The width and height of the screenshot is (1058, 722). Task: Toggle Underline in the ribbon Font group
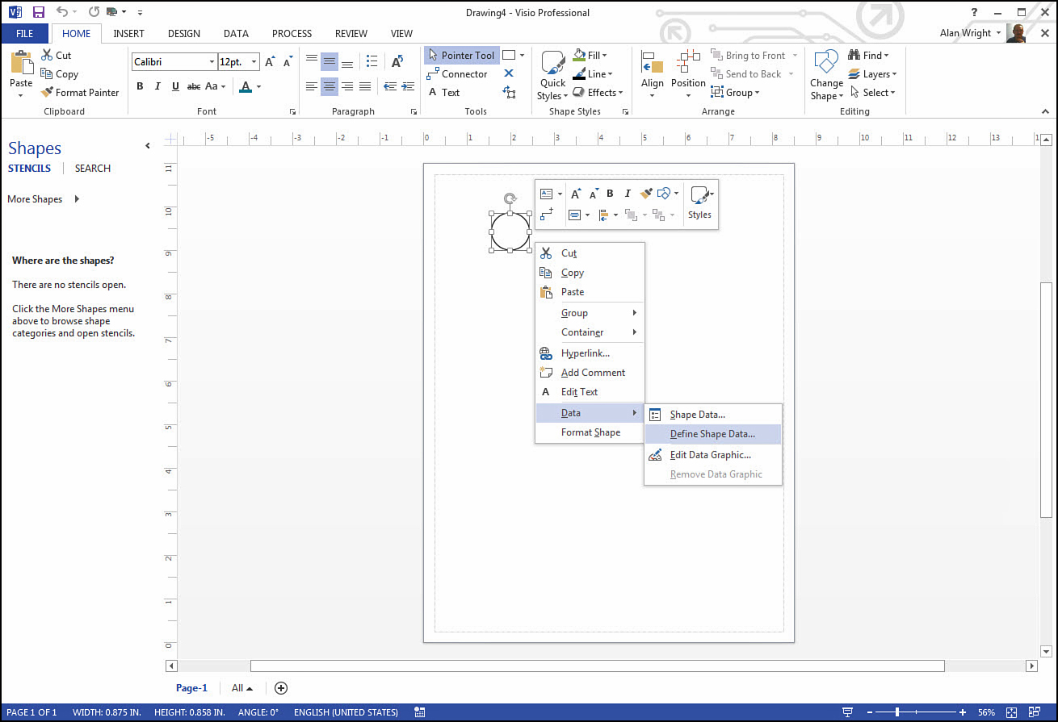click(x=175, y=86)
